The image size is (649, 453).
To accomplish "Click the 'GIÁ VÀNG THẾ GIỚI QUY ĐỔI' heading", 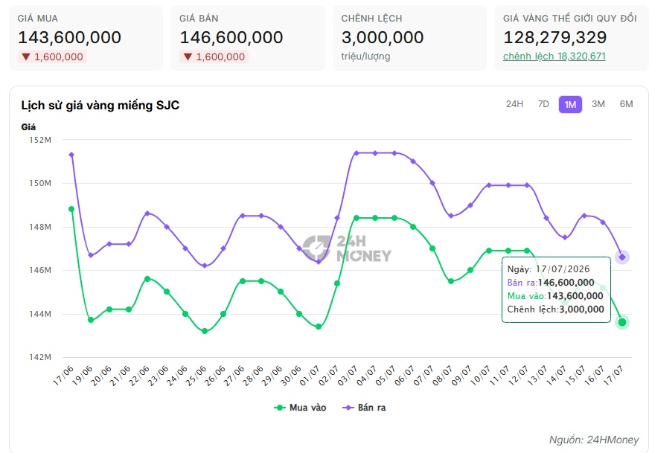I will coord(570,18).
